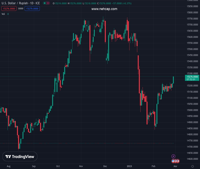
Task: Click the Vol indicator label
Action: click(x=3, y=14)
